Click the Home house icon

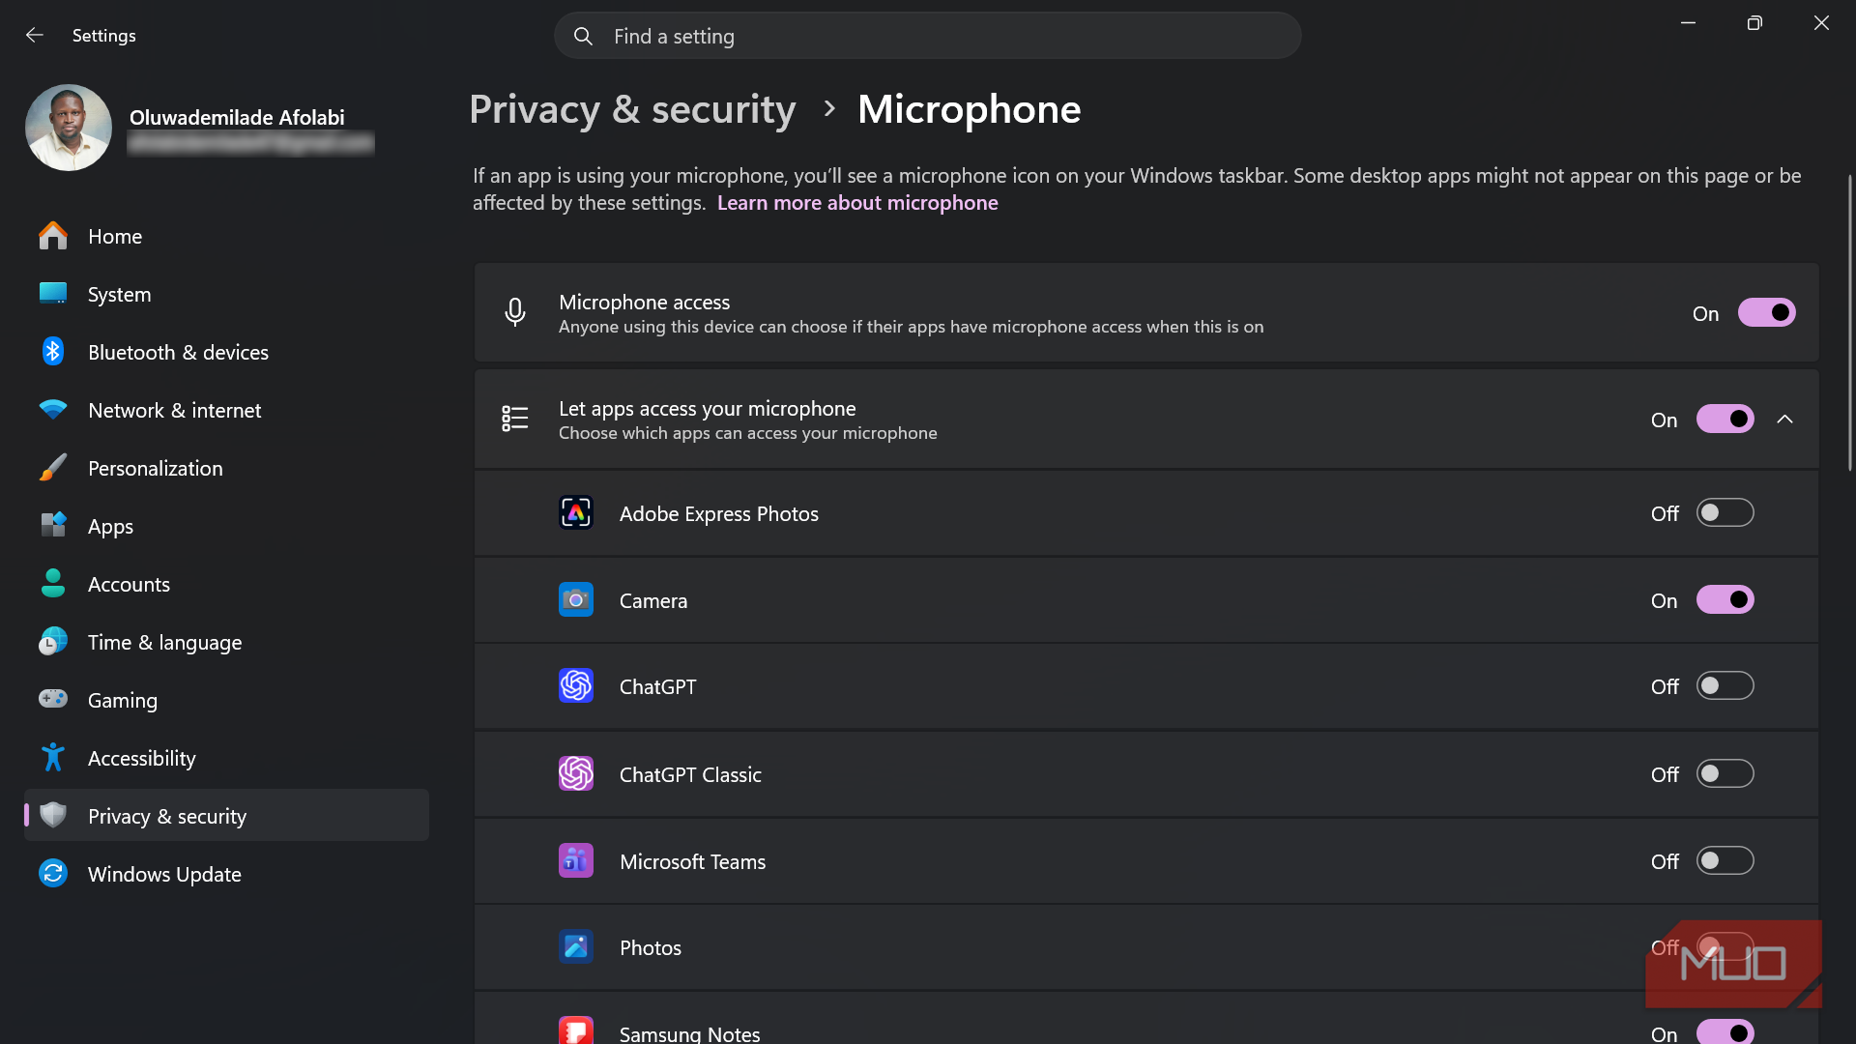(x=53, y=236)
